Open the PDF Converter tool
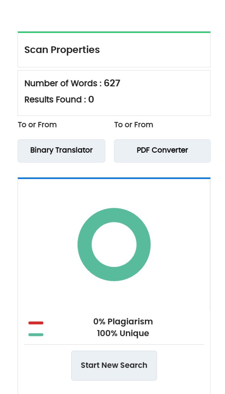The height and width of the screenshot is (394, 225). pos(162,151)
